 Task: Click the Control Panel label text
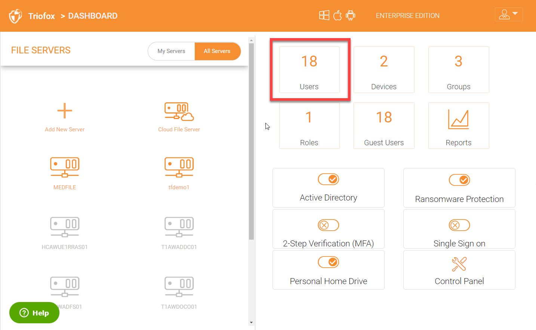pyautogui.click(x=459, y=281)
